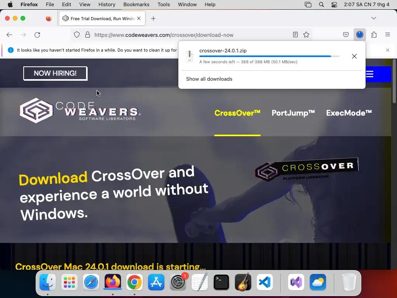Reload the current page
397x298 pixels.
point(37,35)
